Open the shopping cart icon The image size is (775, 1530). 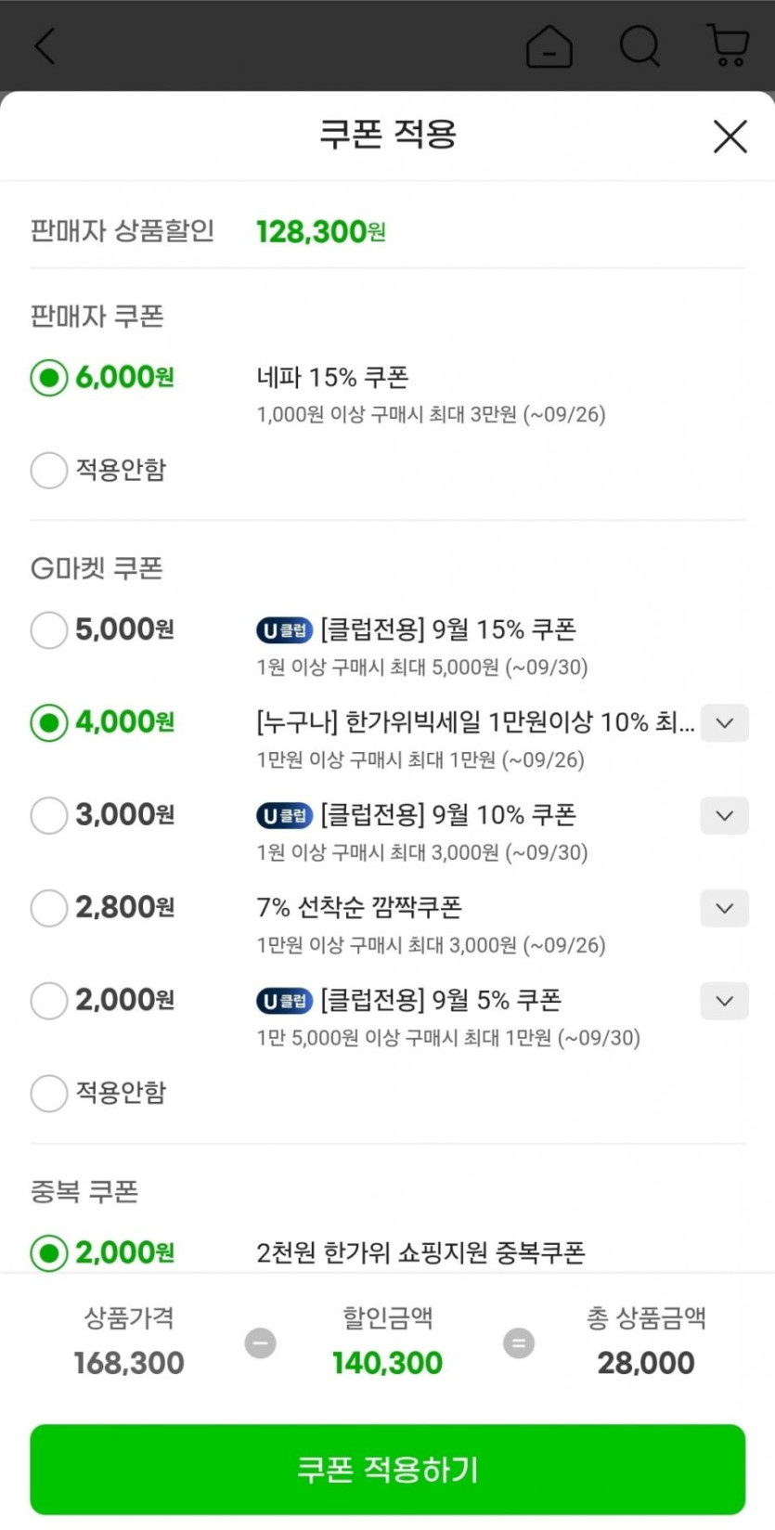click(x=728, y=45)
